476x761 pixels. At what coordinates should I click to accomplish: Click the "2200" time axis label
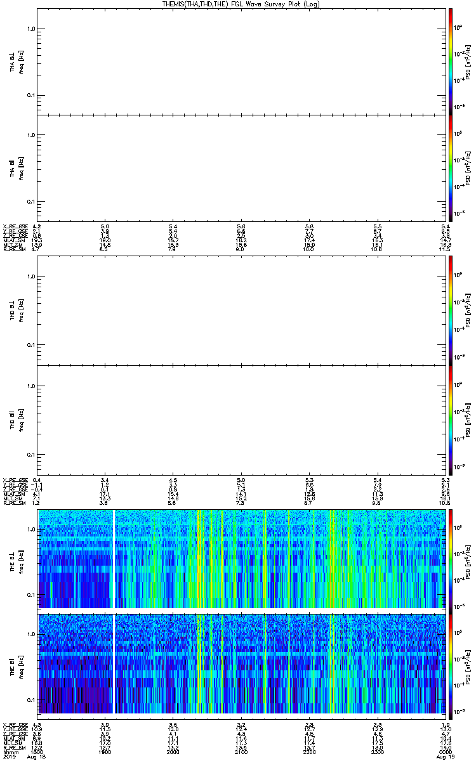[x=309, y=752]
